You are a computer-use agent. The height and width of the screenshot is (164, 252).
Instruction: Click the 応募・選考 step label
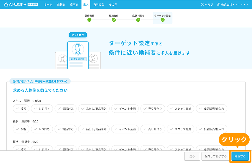click(x=138, y=16)
